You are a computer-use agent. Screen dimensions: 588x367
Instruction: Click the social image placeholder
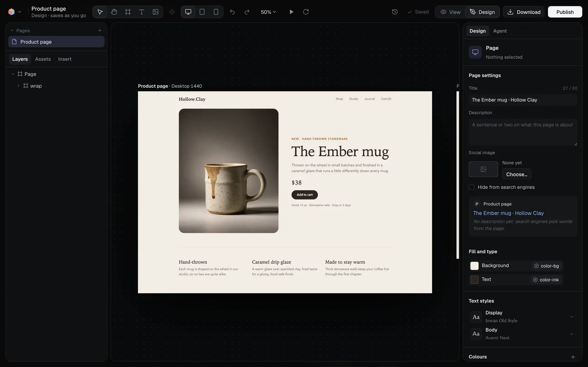[x=483, y=169]
